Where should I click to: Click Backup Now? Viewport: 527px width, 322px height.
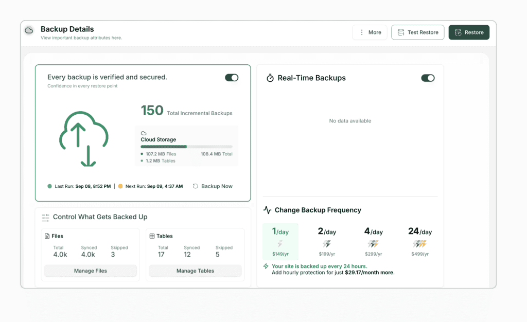click(217, 186)
